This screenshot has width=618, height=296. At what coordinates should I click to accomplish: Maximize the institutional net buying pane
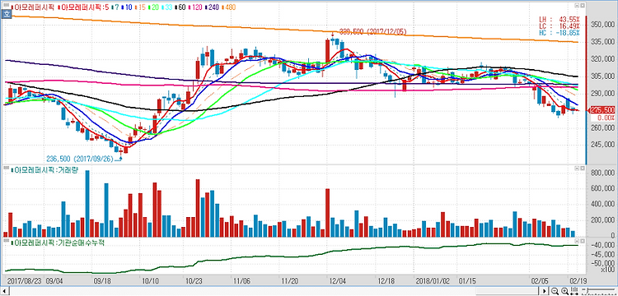tap(582, 240)
